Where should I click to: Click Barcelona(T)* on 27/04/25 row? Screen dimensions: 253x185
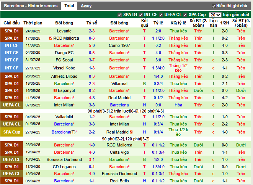coord(64,132)
